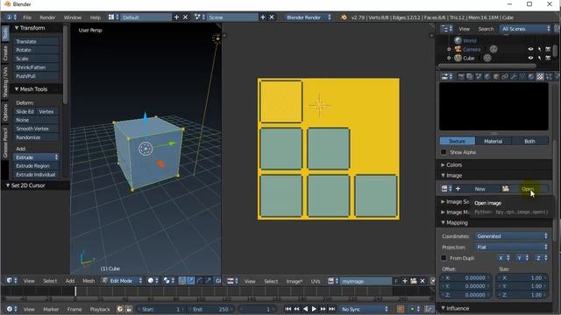Switch to the Options tool shelf tab
This screenshot has height=315, width=561.
pyautogui.click(x=5, y=113)
